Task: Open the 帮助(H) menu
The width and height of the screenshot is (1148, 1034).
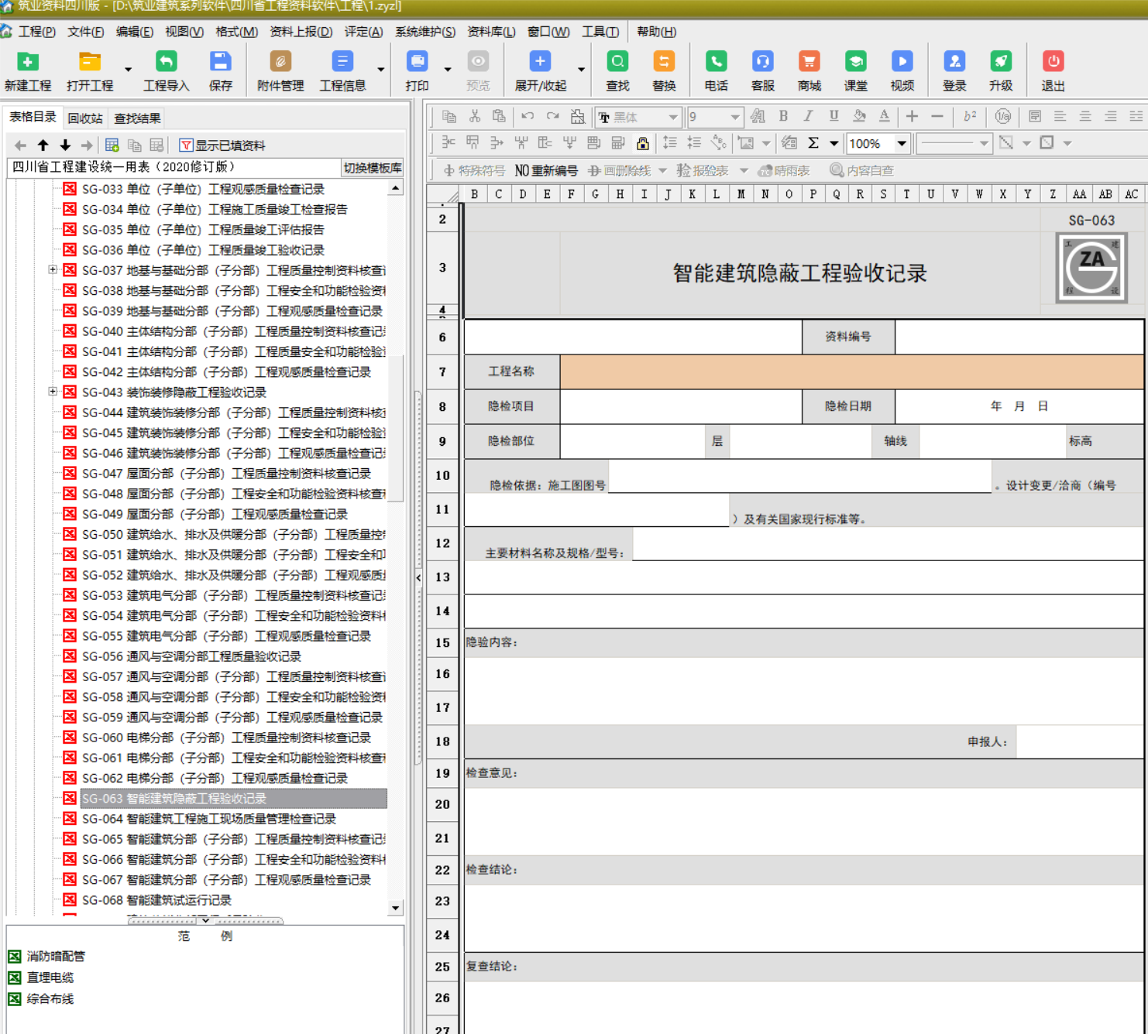Action: (x=656, y=32)
